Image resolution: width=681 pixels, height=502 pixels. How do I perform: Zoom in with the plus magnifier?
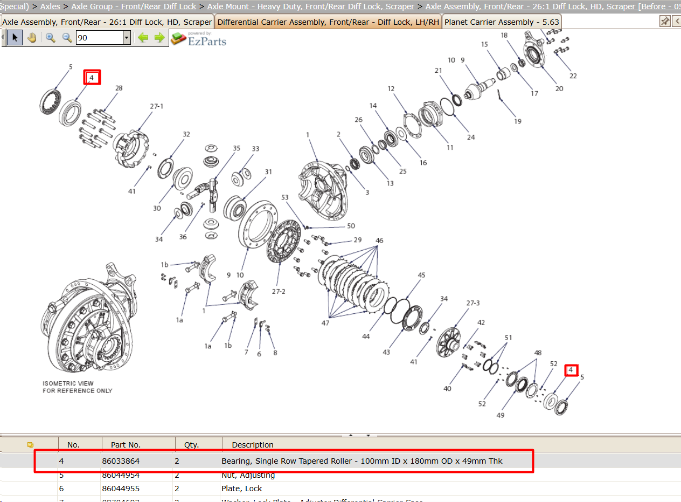click(51, 38)
